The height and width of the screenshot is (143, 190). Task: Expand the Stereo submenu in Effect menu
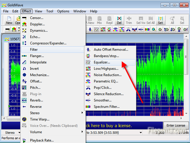(35, 113)
